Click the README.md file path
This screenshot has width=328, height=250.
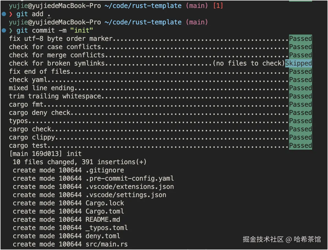click(103, 220)
